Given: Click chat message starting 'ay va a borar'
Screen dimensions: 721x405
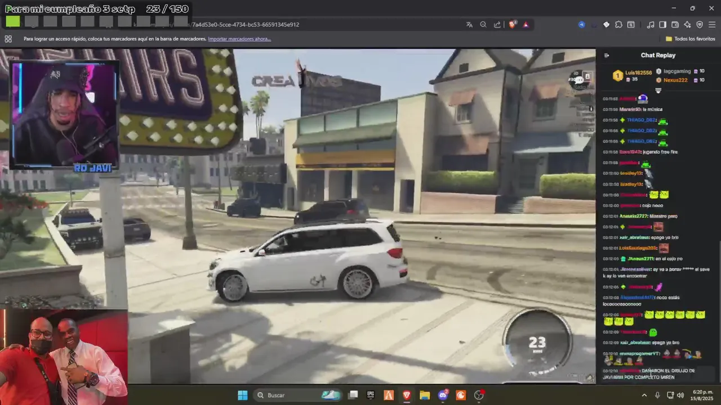Looking at the screenshot, I should (x=656, y=272).
